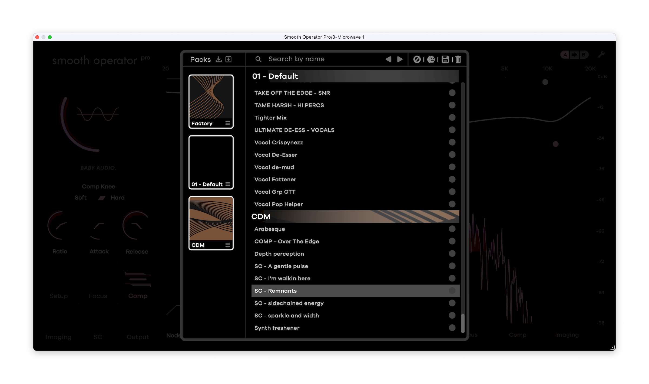Image resolution: width=649 pixels, height=384 pixels.
Task: Open the 01 - Default pack menu
Action: tap(228, 184)
